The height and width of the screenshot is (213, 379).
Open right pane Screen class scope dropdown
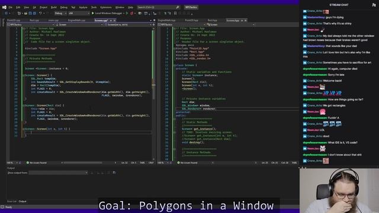coord(230,25)
